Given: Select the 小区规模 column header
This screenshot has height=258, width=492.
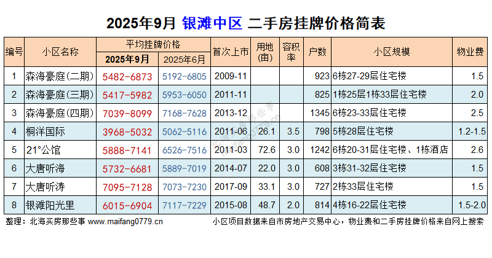Looking at the screenshot, I should 392,52.
